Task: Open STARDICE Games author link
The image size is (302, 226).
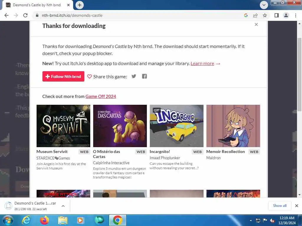Action: (x=53, y=158)
